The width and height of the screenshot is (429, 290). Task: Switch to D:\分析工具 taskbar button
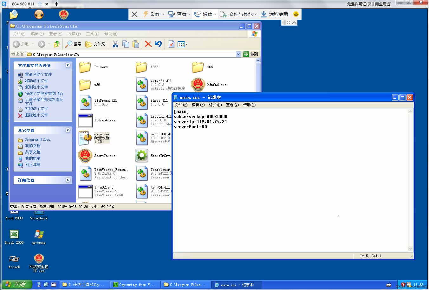(x=84, y=285)
